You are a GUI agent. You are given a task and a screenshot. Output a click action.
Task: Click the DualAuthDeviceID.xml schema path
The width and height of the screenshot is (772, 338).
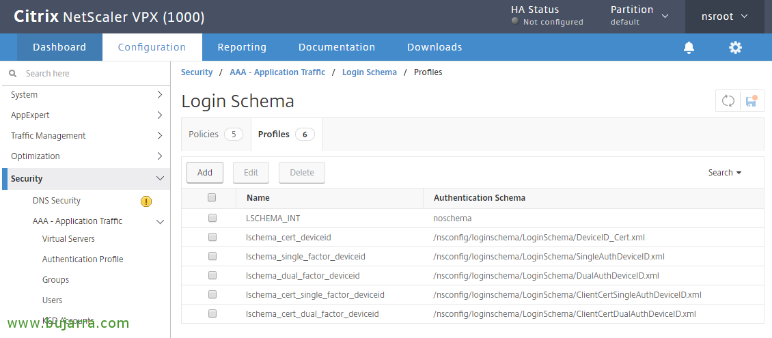(547, 275)
